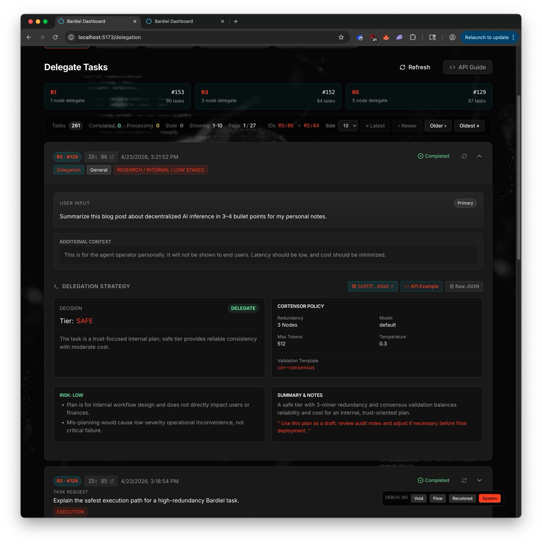Go to Newer page
The height and width of the screenshot is (545, 542).
point(407,126)
